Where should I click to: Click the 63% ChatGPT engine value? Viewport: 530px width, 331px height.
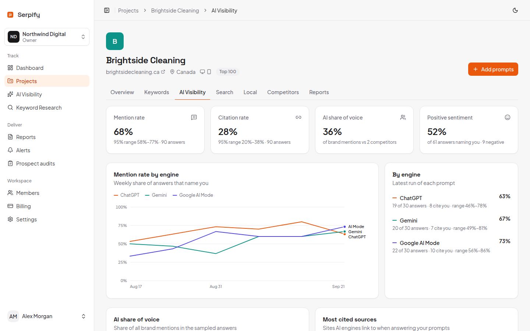pos(505,196)
